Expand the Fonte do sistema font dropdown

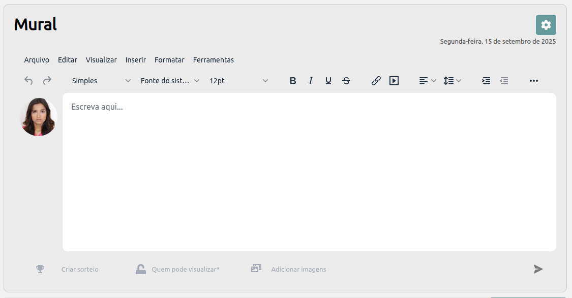coord(170,81)
